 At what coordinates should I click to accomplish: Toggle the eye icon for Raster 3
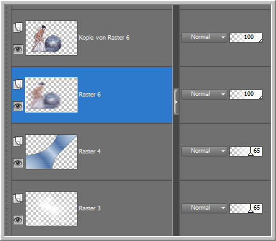point(18,220)
